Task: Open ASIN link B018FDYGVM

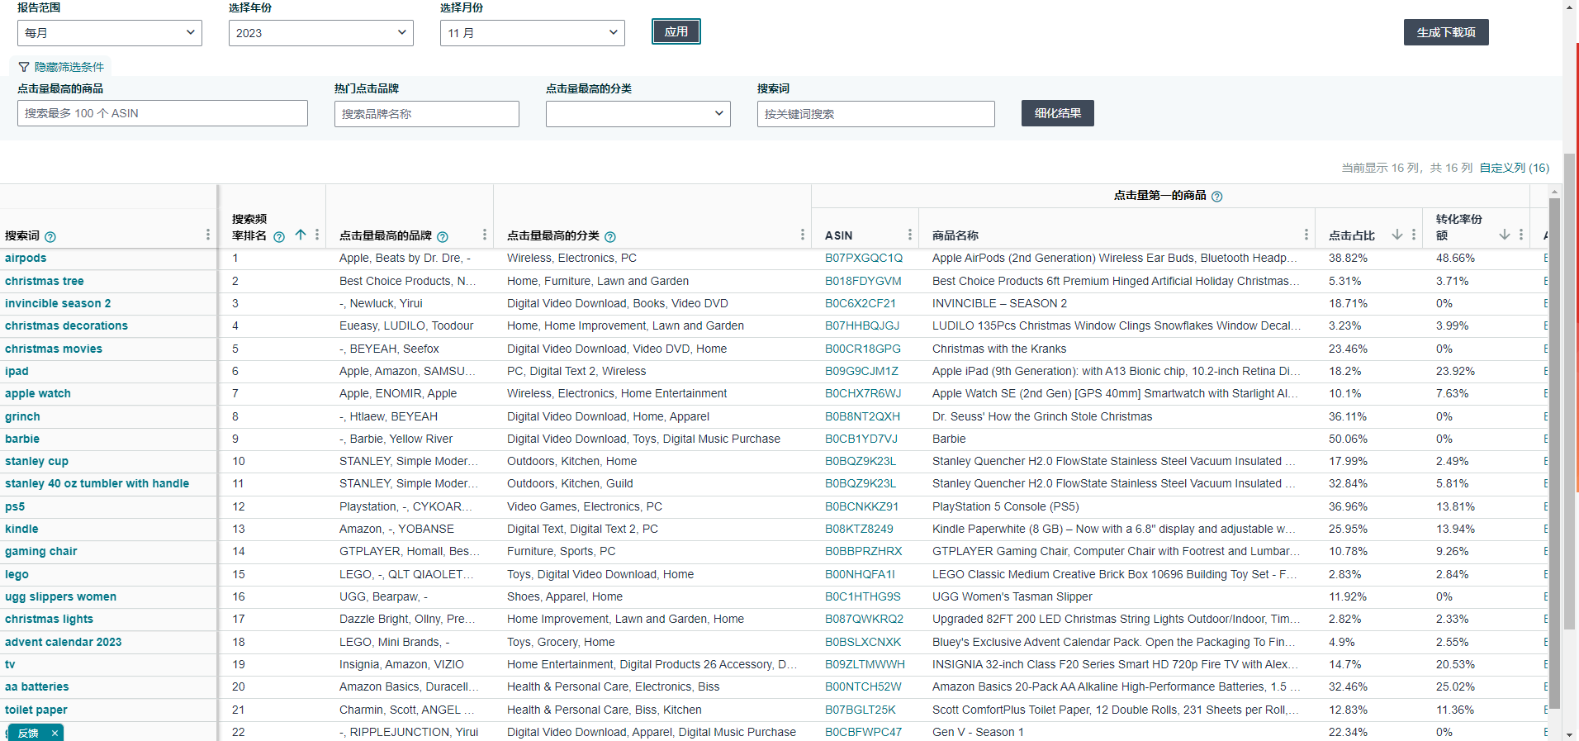Action: click(863, 281)
